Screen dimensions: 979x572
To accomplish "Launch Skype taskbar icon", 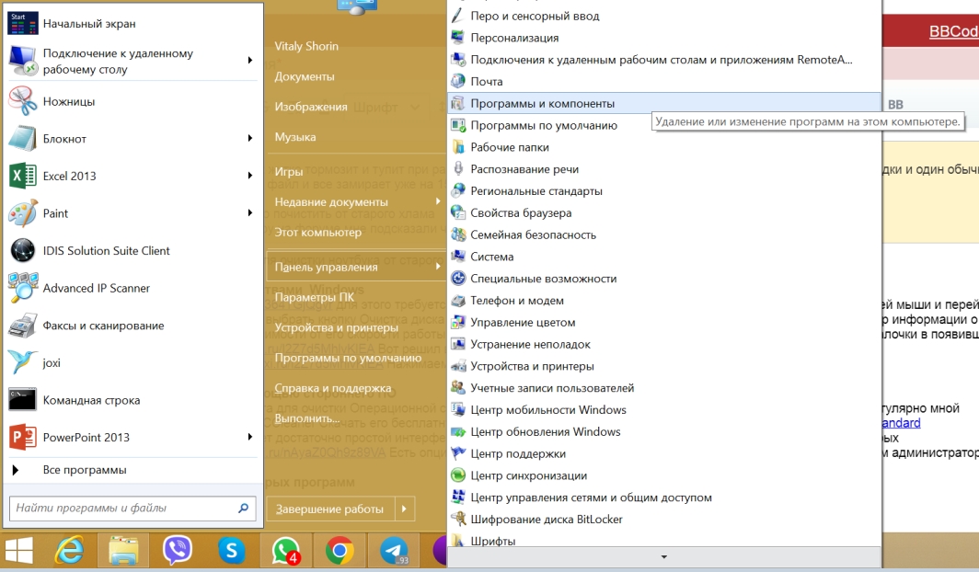I will pyautogui.click(x=232, y=550).
